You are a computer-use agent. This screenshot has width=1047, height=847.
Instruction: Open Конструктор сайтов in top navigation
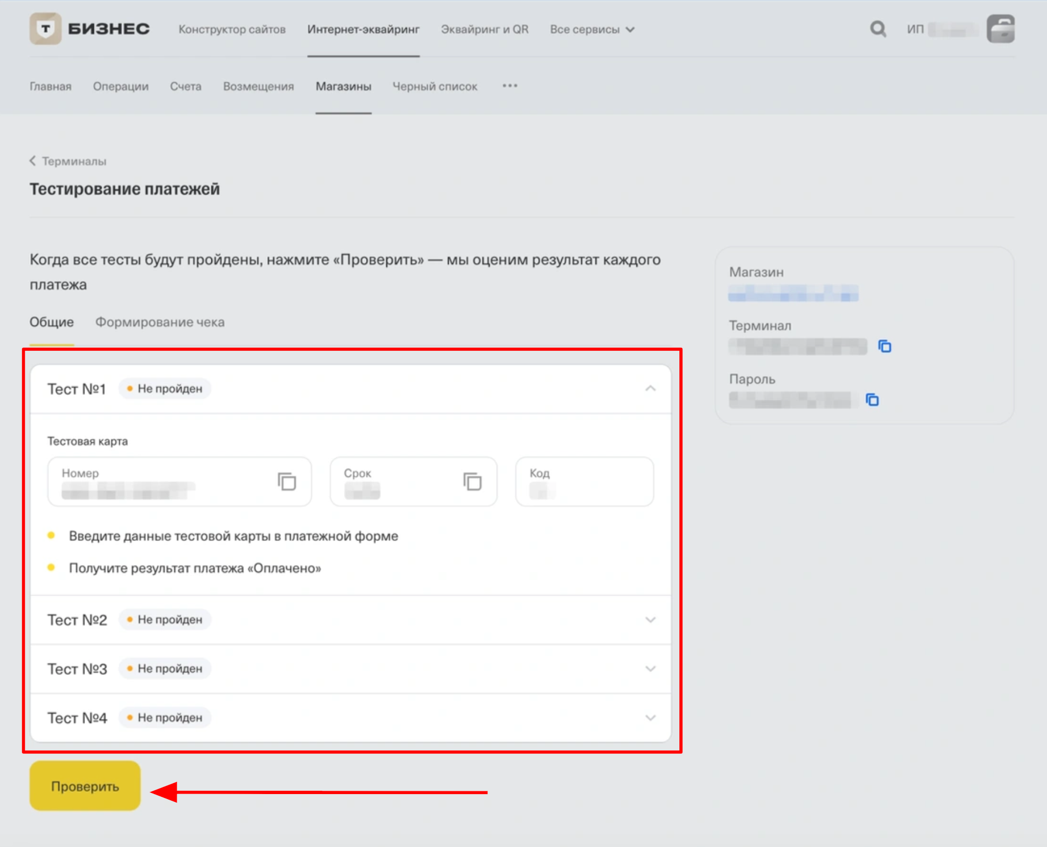(x=232, y=29)
